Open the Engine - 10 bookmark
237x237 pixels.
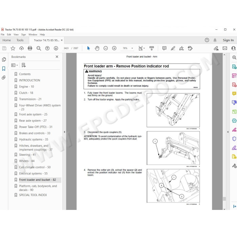26,87
